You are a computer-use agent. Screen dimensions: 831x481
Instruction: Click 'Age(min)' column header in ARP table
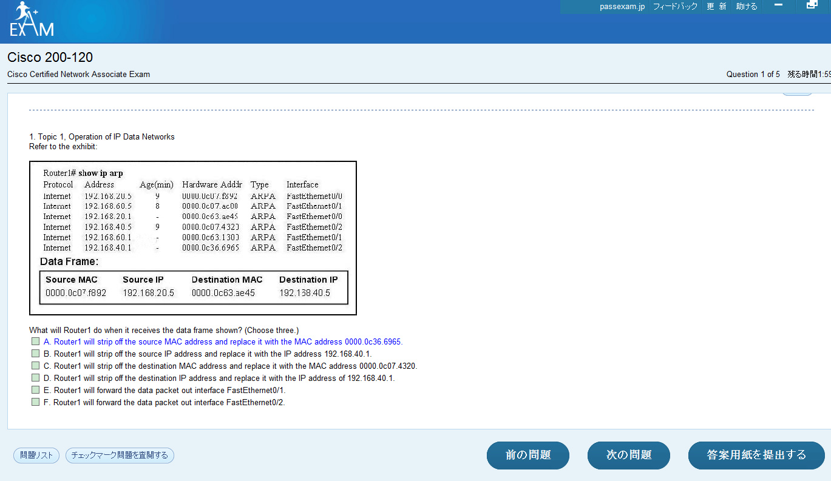coord(157,184)
